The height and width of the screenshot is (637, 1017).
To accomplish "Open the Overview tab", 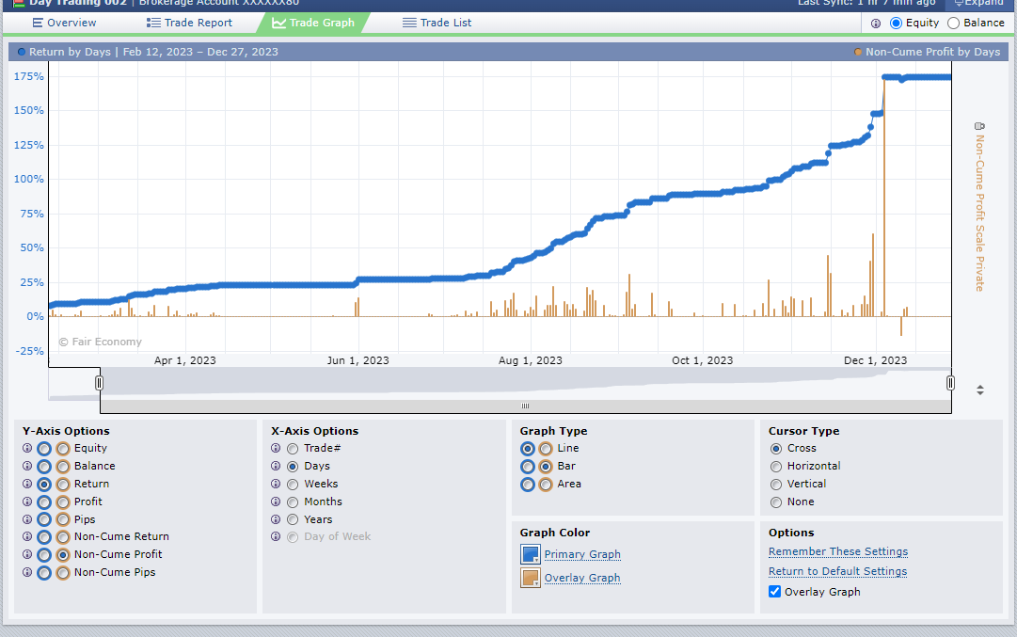I will click(x=64, y=23).
